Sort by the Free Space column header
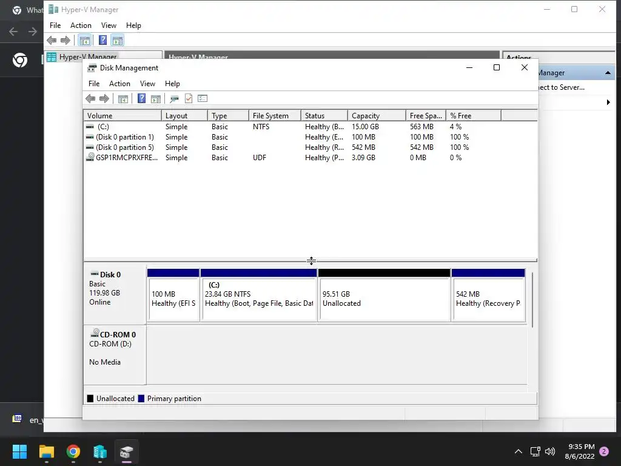 click(x=426, y=116)
